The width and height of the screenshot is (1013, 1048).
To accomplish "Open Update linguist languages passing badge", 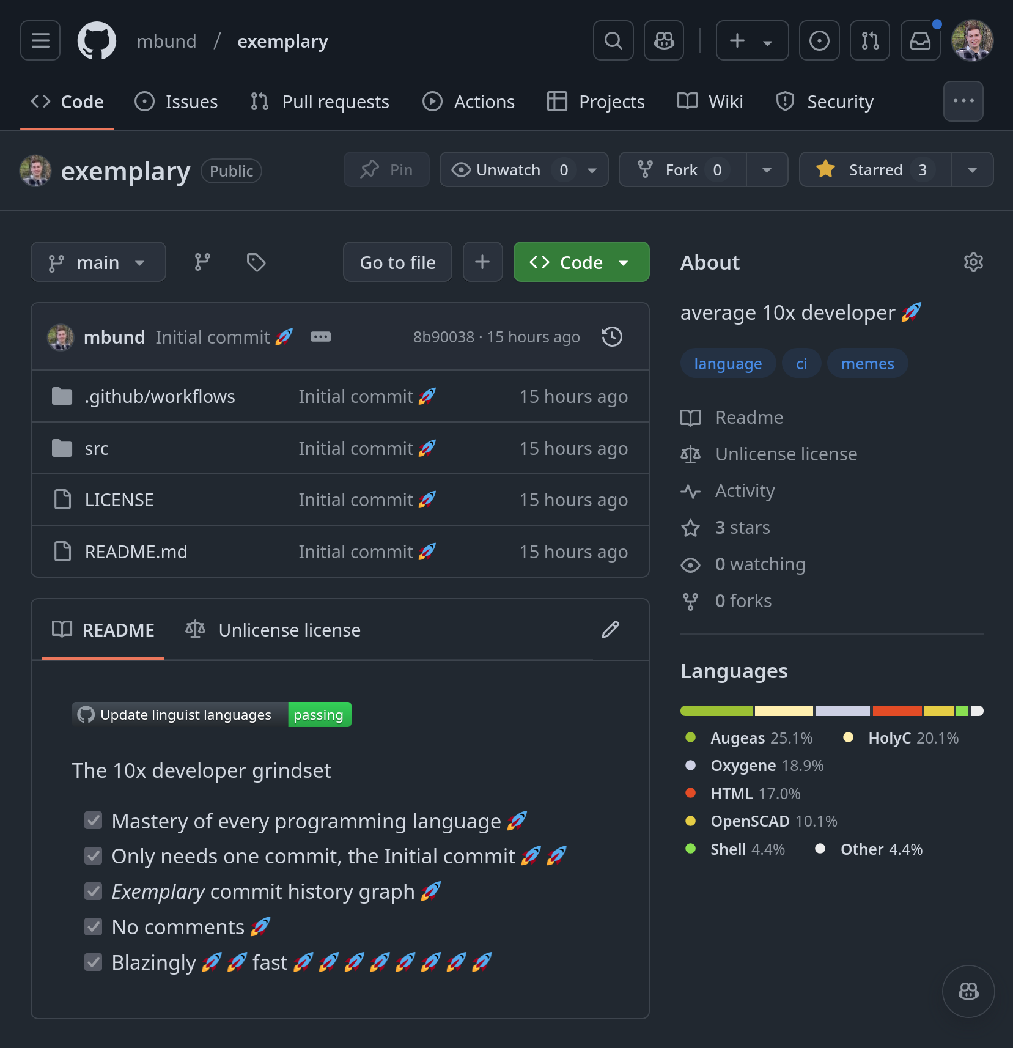I will tap(212, 715).
